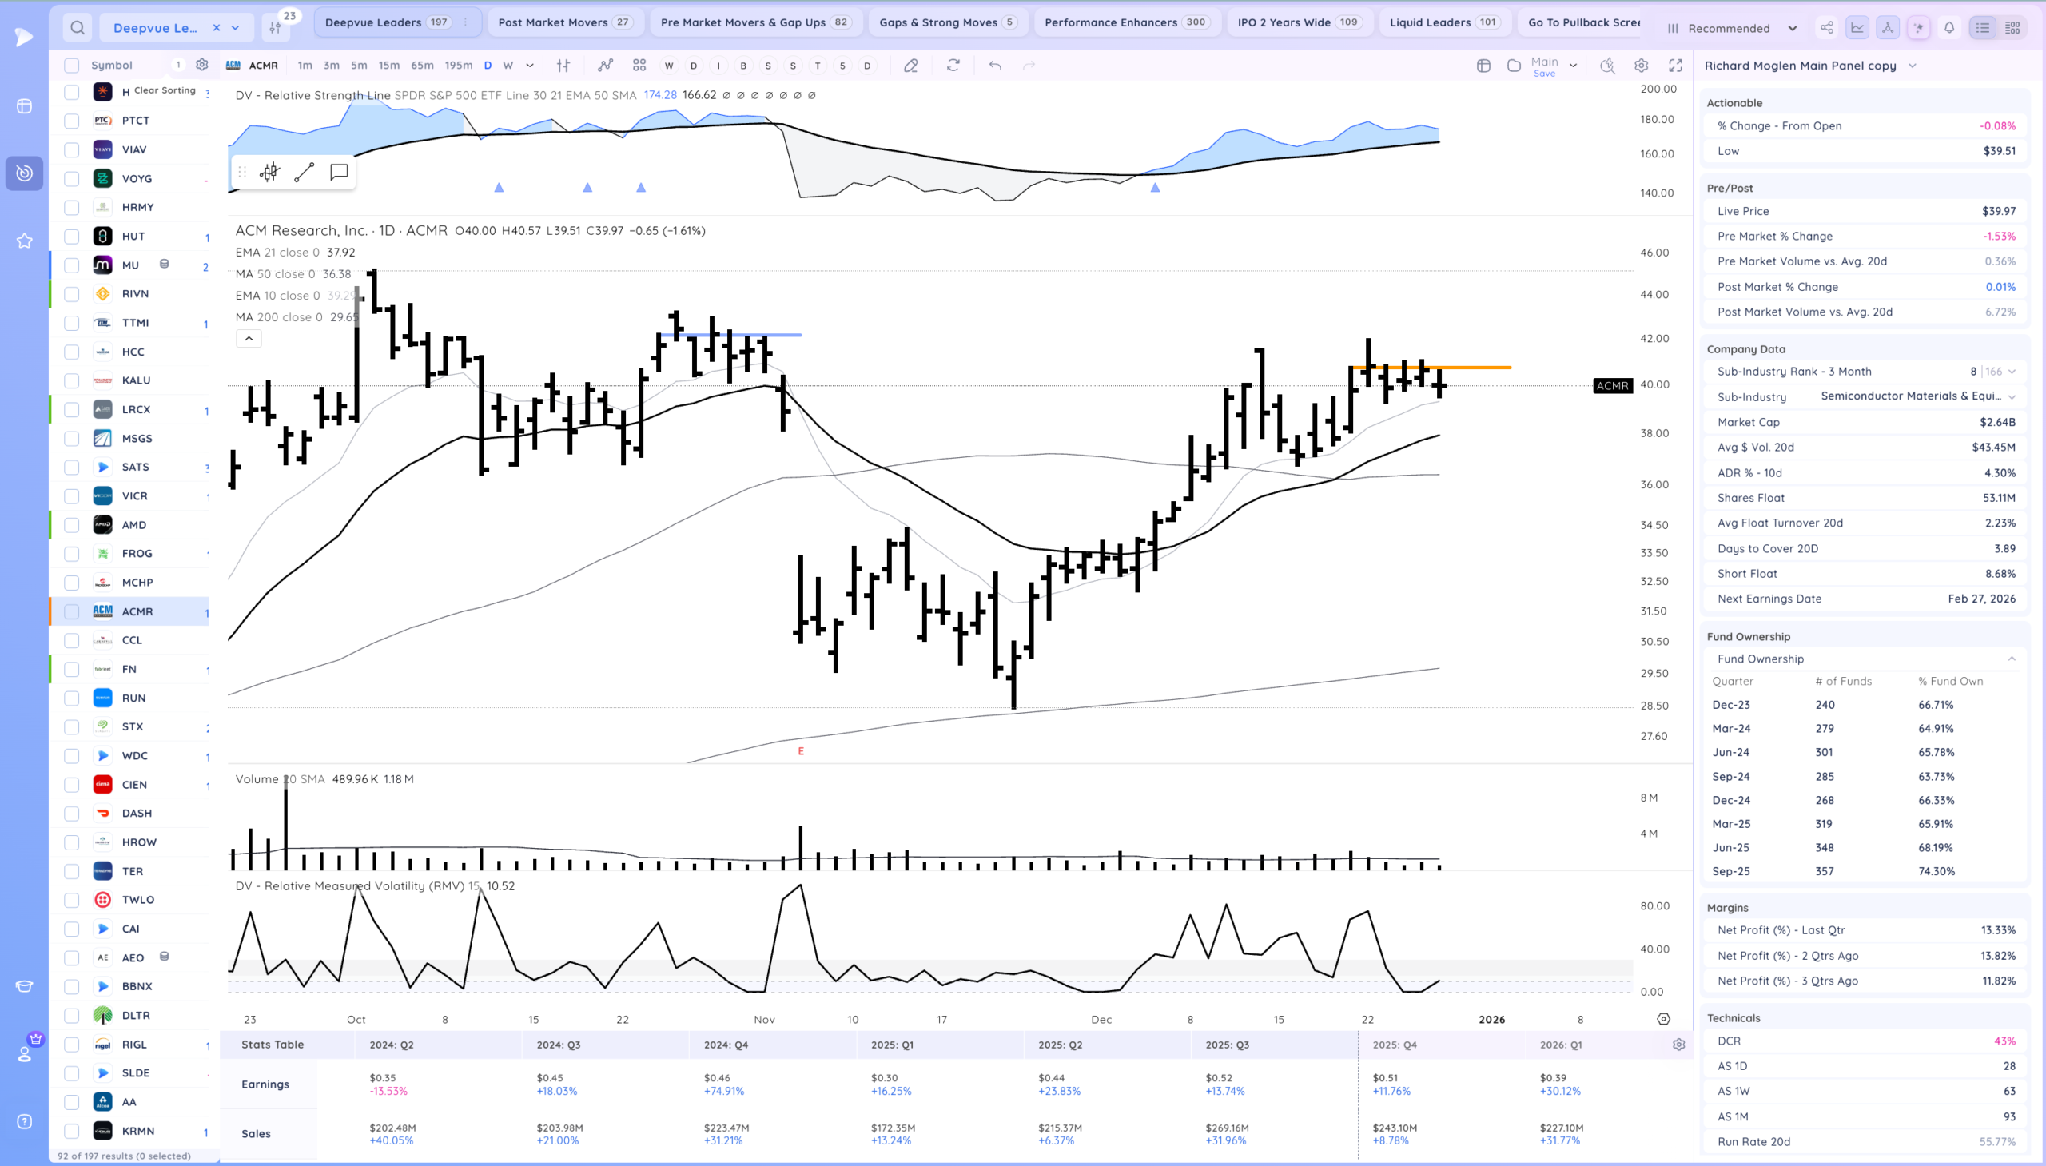2046x1166 pixels.
Task: Open chart fullscreen mode icon
Action: point(1675,66)
